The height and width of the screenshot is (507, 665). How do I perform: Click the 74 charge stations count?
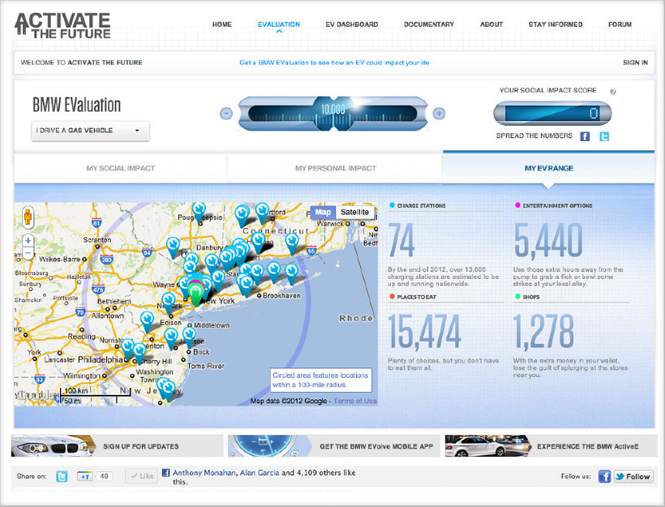(x=401, y=241)
